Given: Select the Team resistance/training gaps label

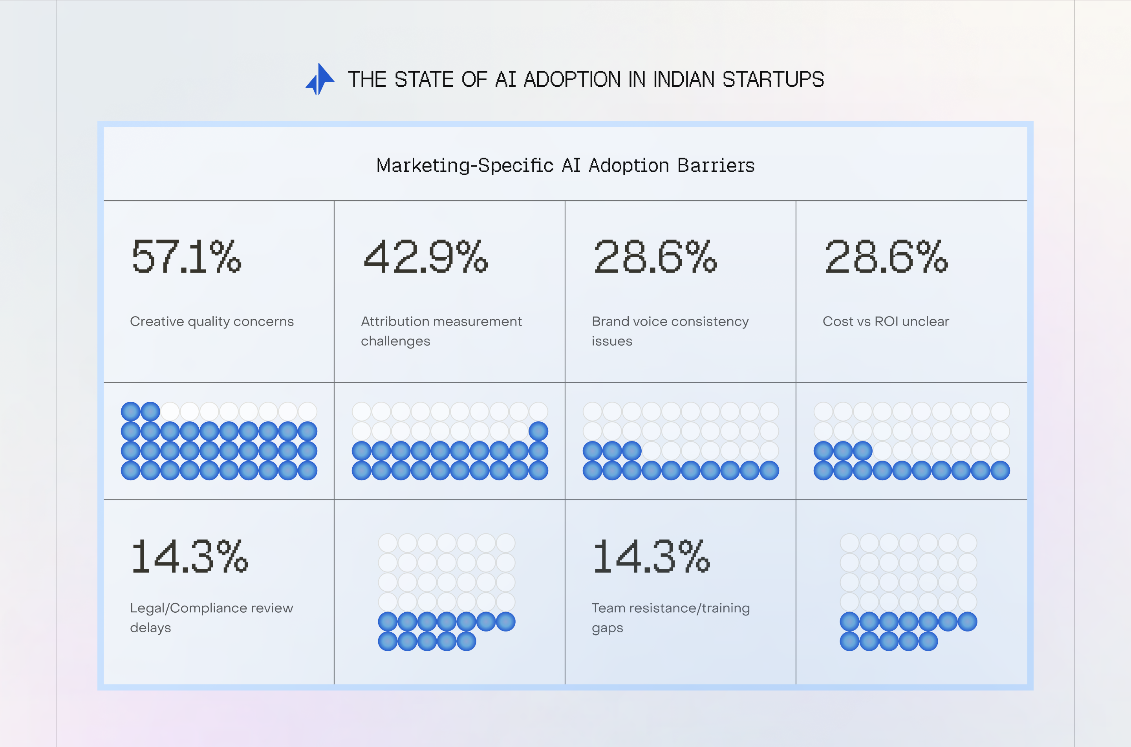Looking at the screenshot, I should [670, 617].
